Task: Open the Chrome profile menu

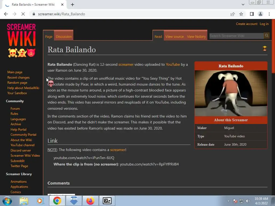Action: coord(260,14)
